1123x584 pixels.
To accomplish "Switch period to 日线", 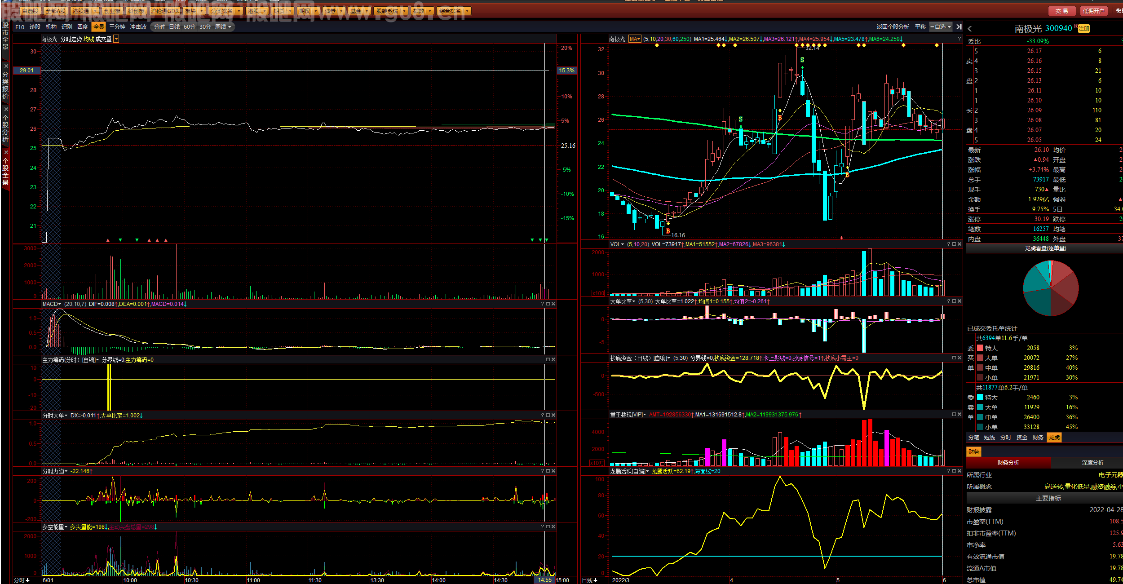I will pyautogui.click(x=174, y=27).
